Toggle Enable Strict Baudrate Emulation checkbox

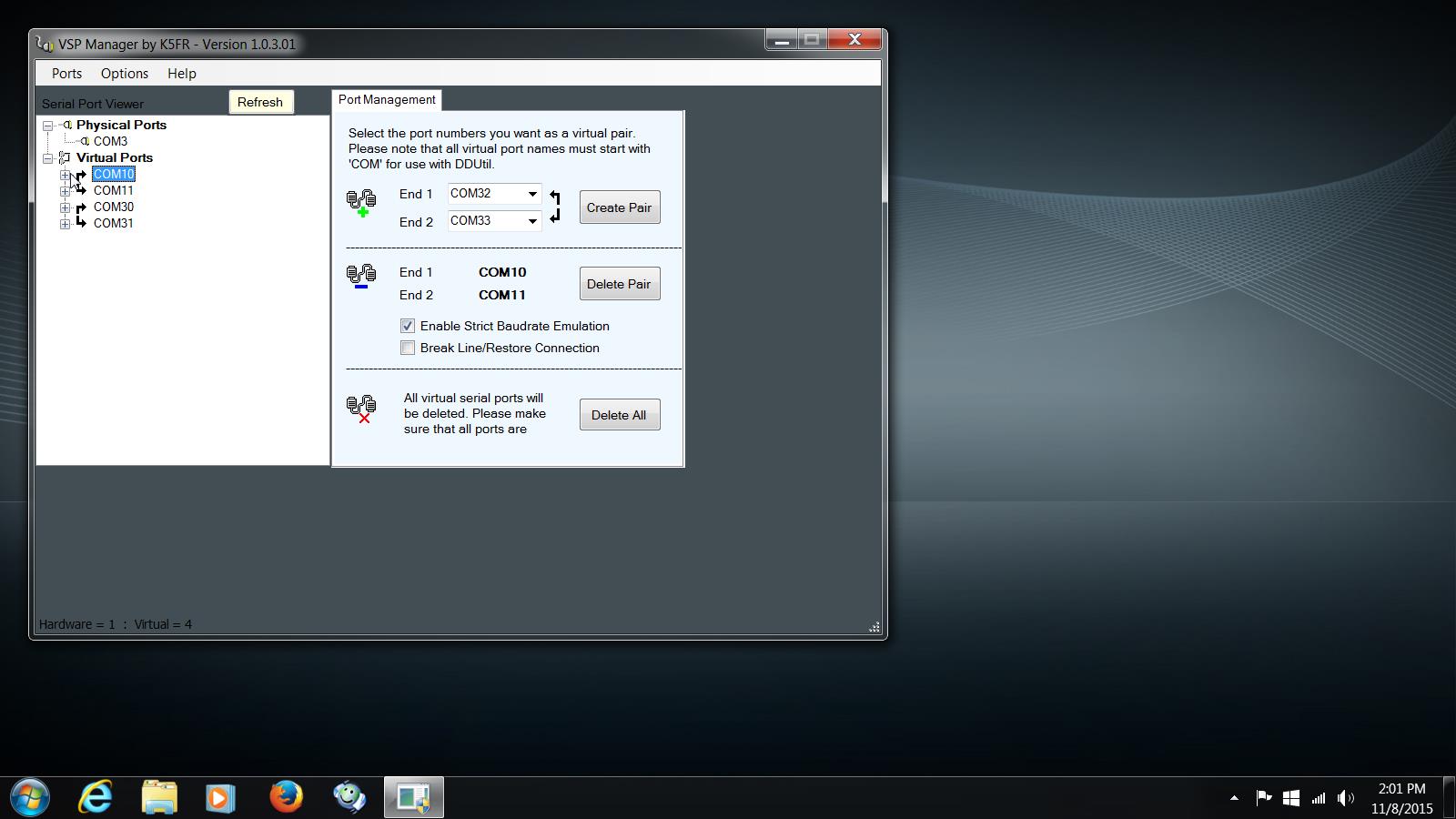408,326
